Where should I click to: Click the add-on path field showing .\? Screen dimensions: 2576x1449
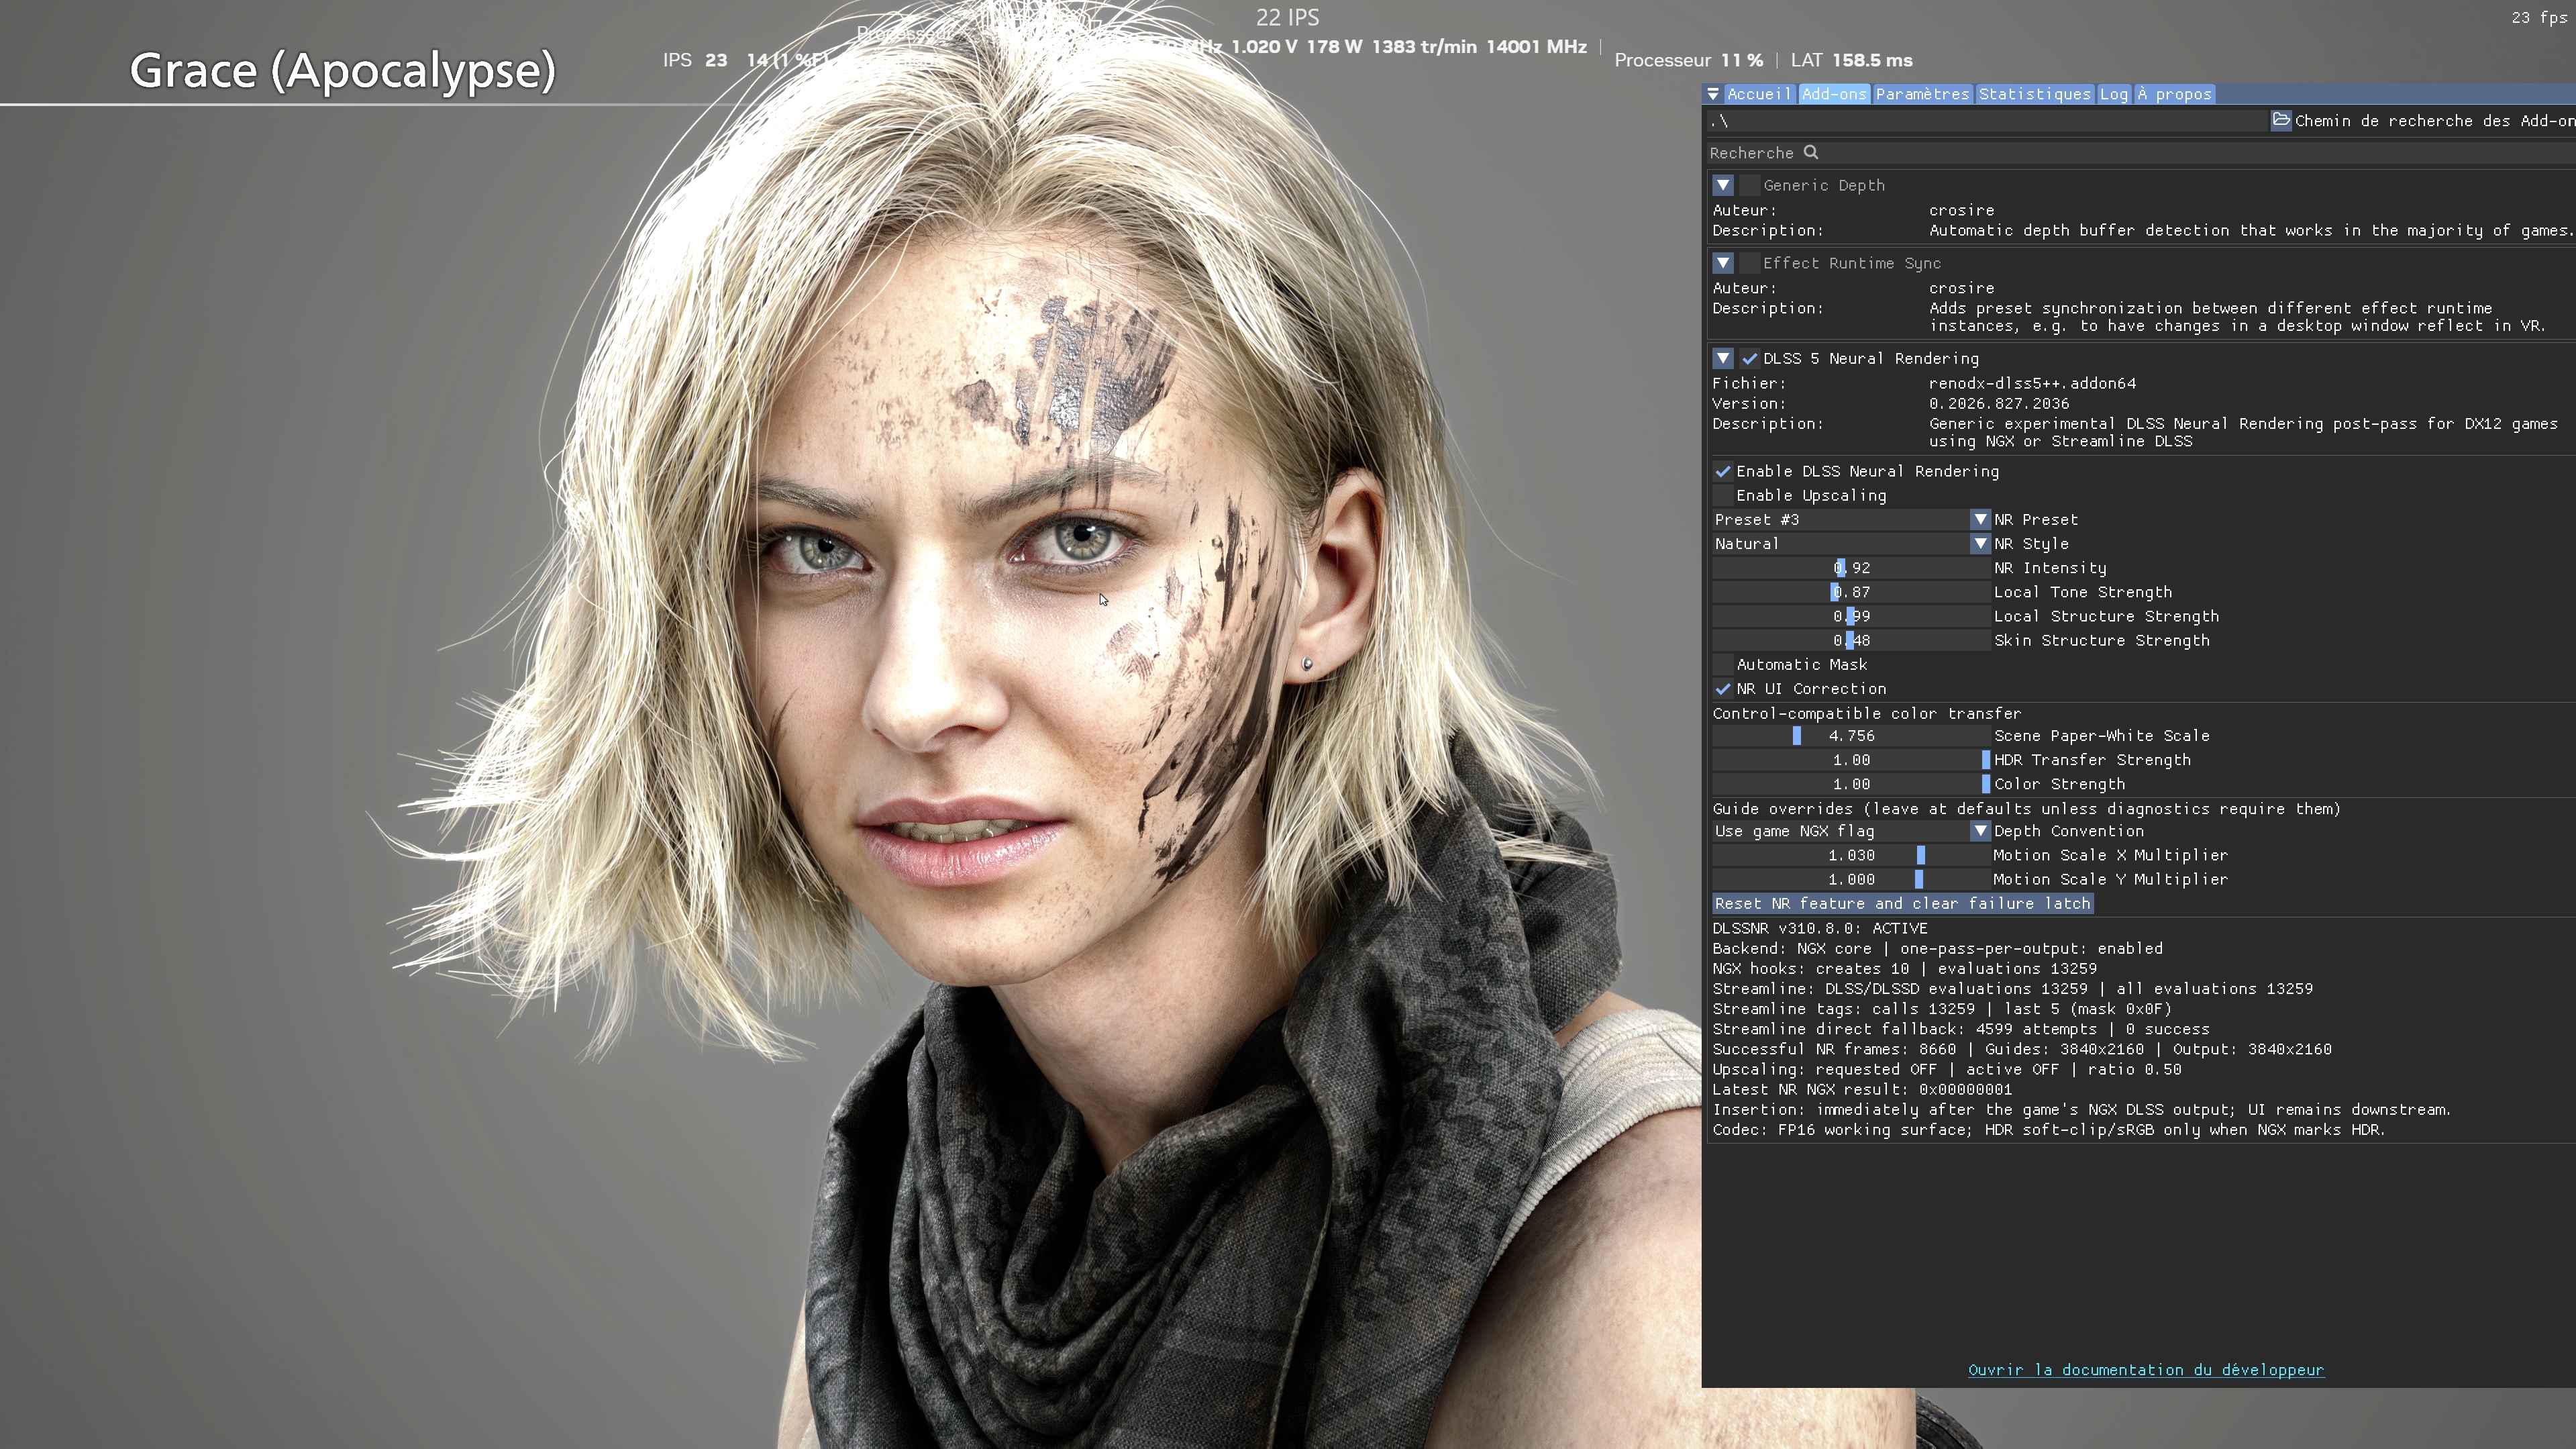click(1987, 120)
